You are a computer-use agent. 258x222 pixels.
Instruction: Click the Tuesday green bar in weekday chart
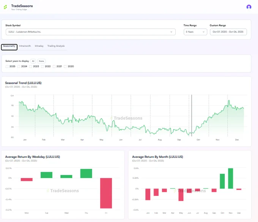coord(46,175)
